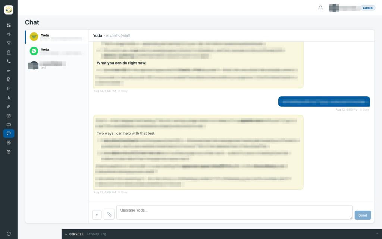Screen dimensions: 382x239
Task: Click the Message Yoda input field
Action: tap(234, 212)
